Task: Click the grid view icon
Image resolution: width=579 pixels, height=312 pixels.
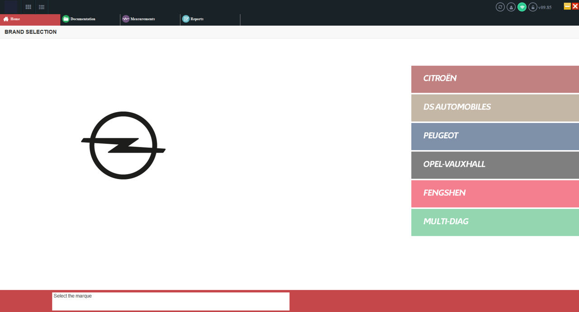Action: click(28, 7)
